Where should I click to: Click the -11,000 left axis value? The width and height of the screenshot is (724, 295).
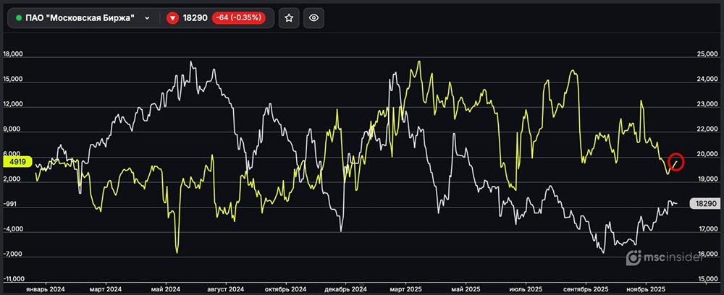tap(13, 279)
